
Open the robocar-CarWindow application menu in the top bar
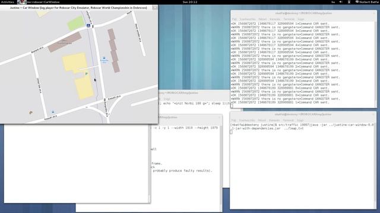(39, 2)
